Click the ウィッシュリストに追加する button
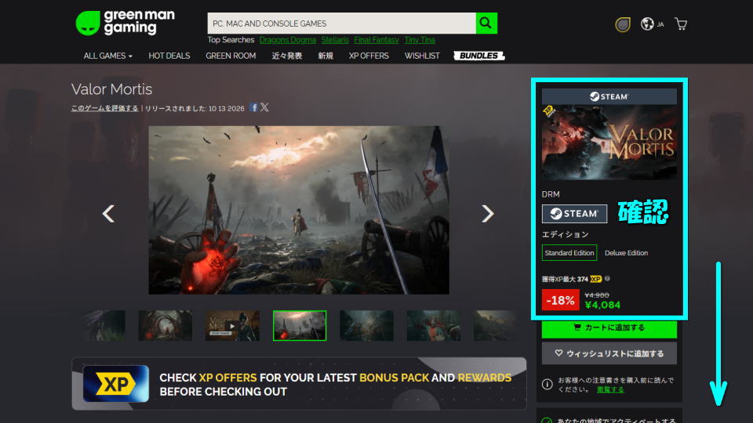The image size is (753, 423). point(609,353)
